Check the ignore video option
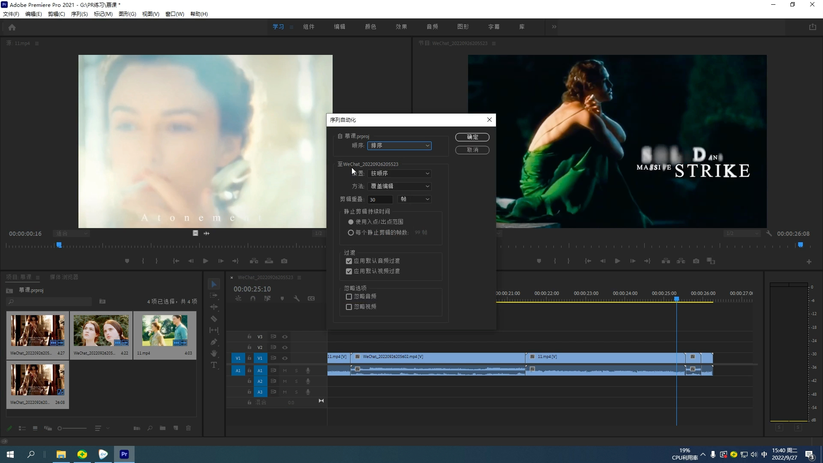Screen dimensions: 823x463 (x=349, y=307)
